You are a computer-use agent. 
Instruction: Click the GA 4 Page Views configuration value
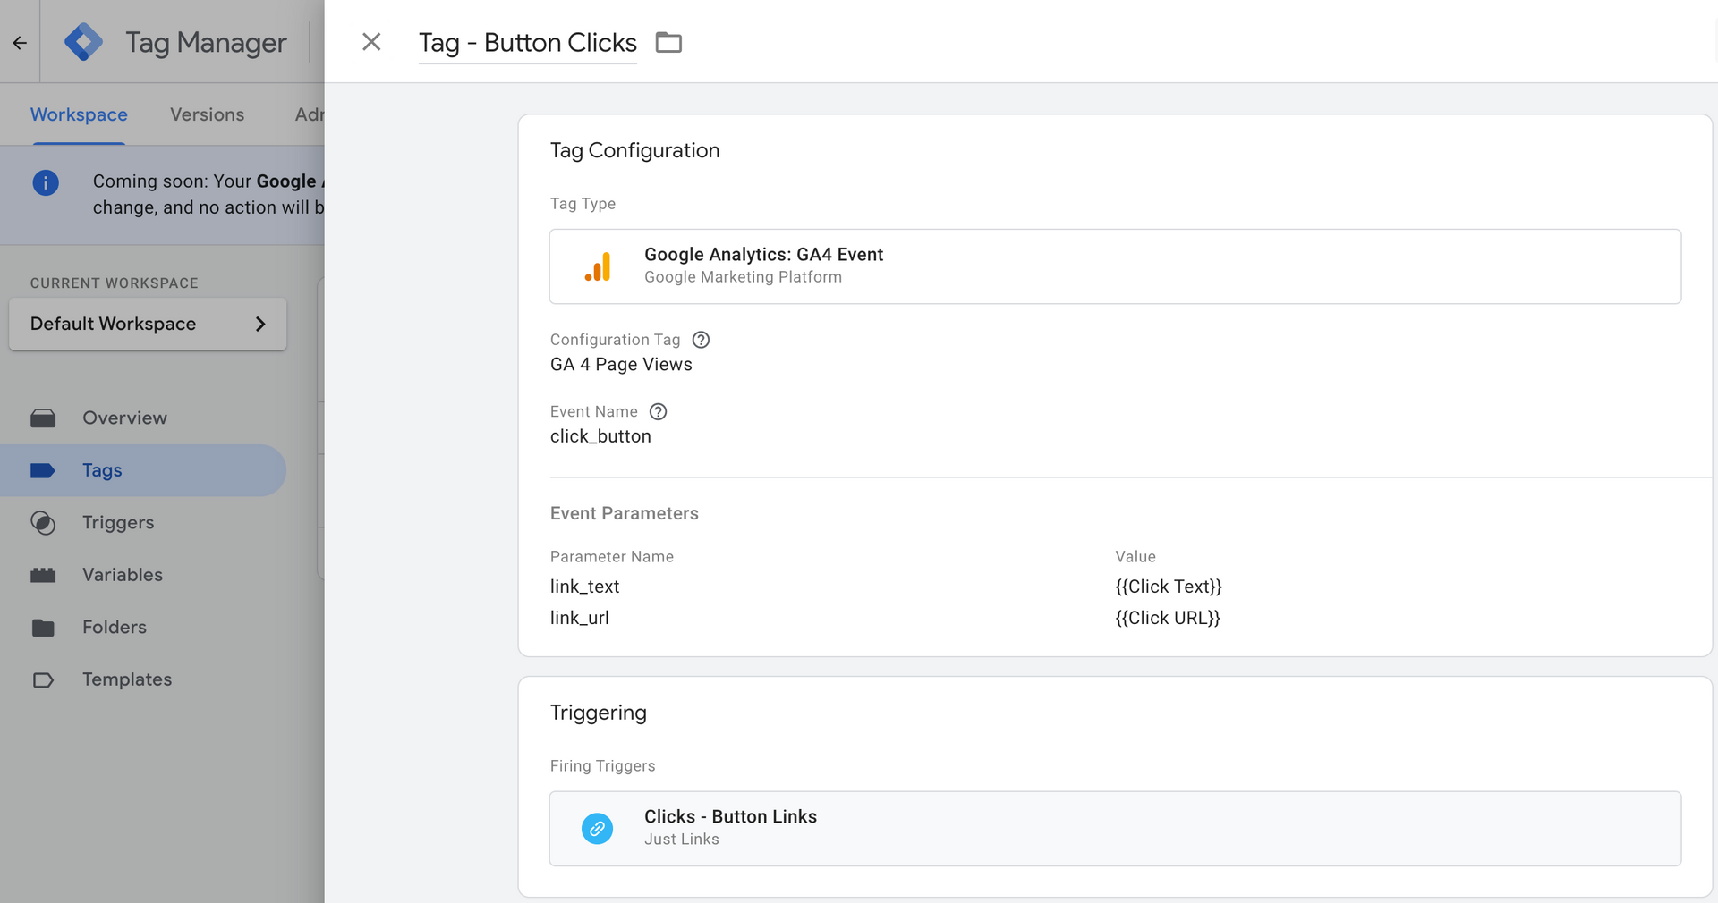(x=621, y=365)
